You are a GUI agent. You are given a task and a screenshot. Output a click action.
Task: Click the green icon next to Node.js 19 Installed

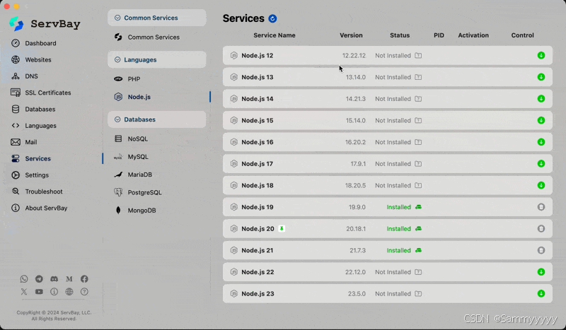point(418,207)
